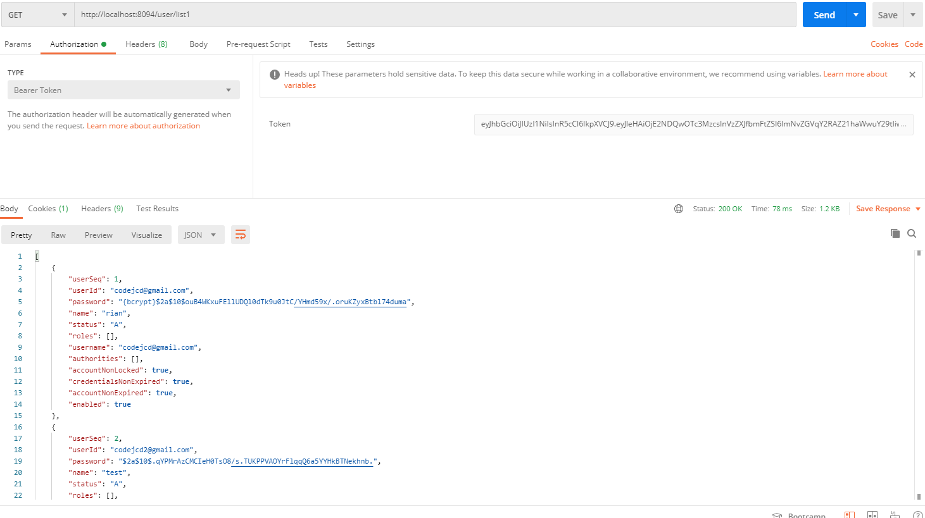Click the single-pane layout icon

click(850, 515)
